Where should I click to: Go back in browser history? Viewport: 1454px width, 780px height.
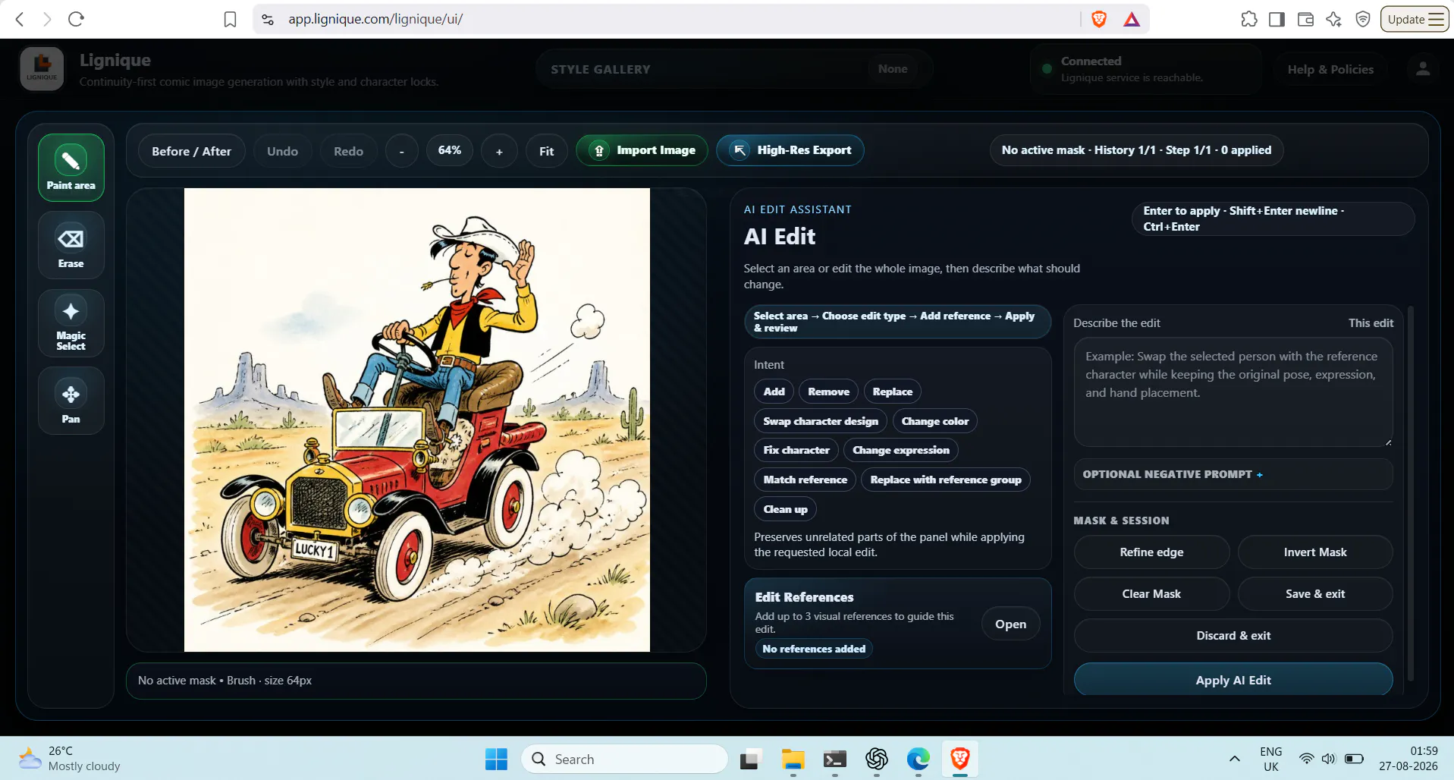(x=20, y=19)
